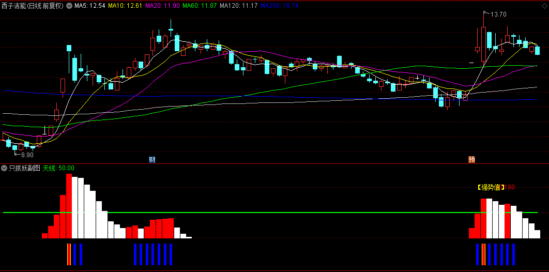Click the 13.70 high price marker
549x272 pixels.
tap(498, 14)
